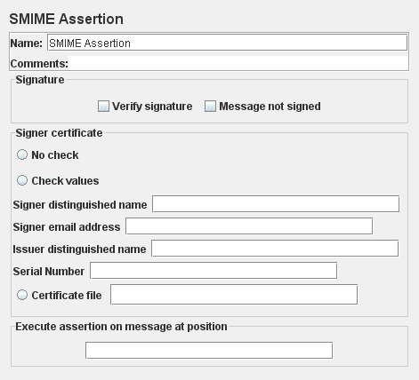419x380 pixels.
Task: Click the Signer certificate group title
Action: tap(59, 133)
